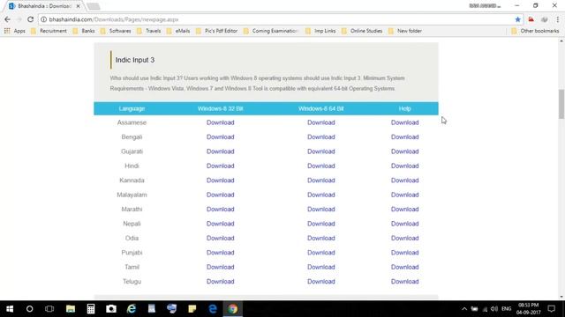This screenshot has width=565, height=317.
Task: Reload the page with the refresh icon
Action: click(x=31, y=19)
